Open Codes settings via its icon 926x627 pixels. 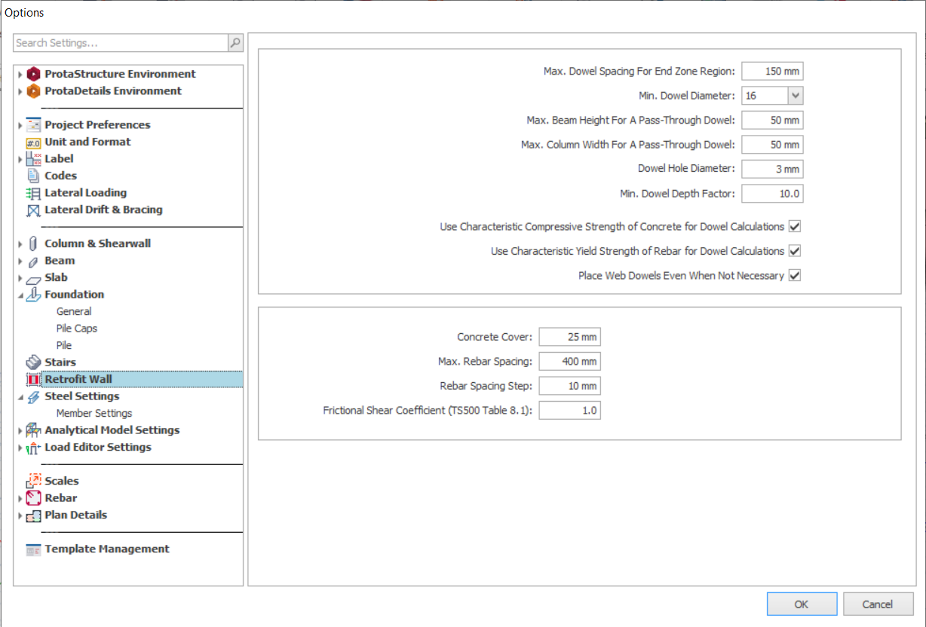pyautogui.click(x=33, y=176)
